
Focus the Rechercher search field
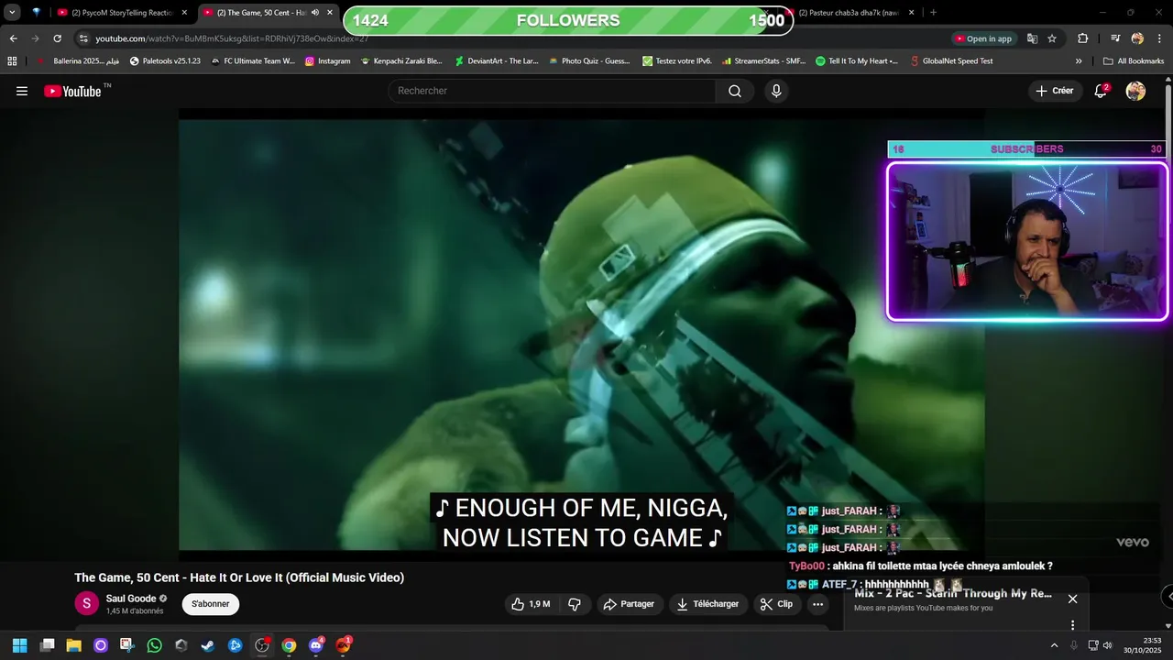552,91
